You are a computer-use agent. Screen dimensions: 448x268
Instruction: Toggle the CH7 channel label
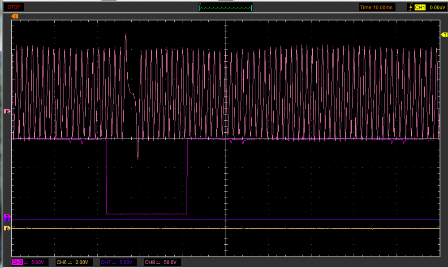[106, 262]
